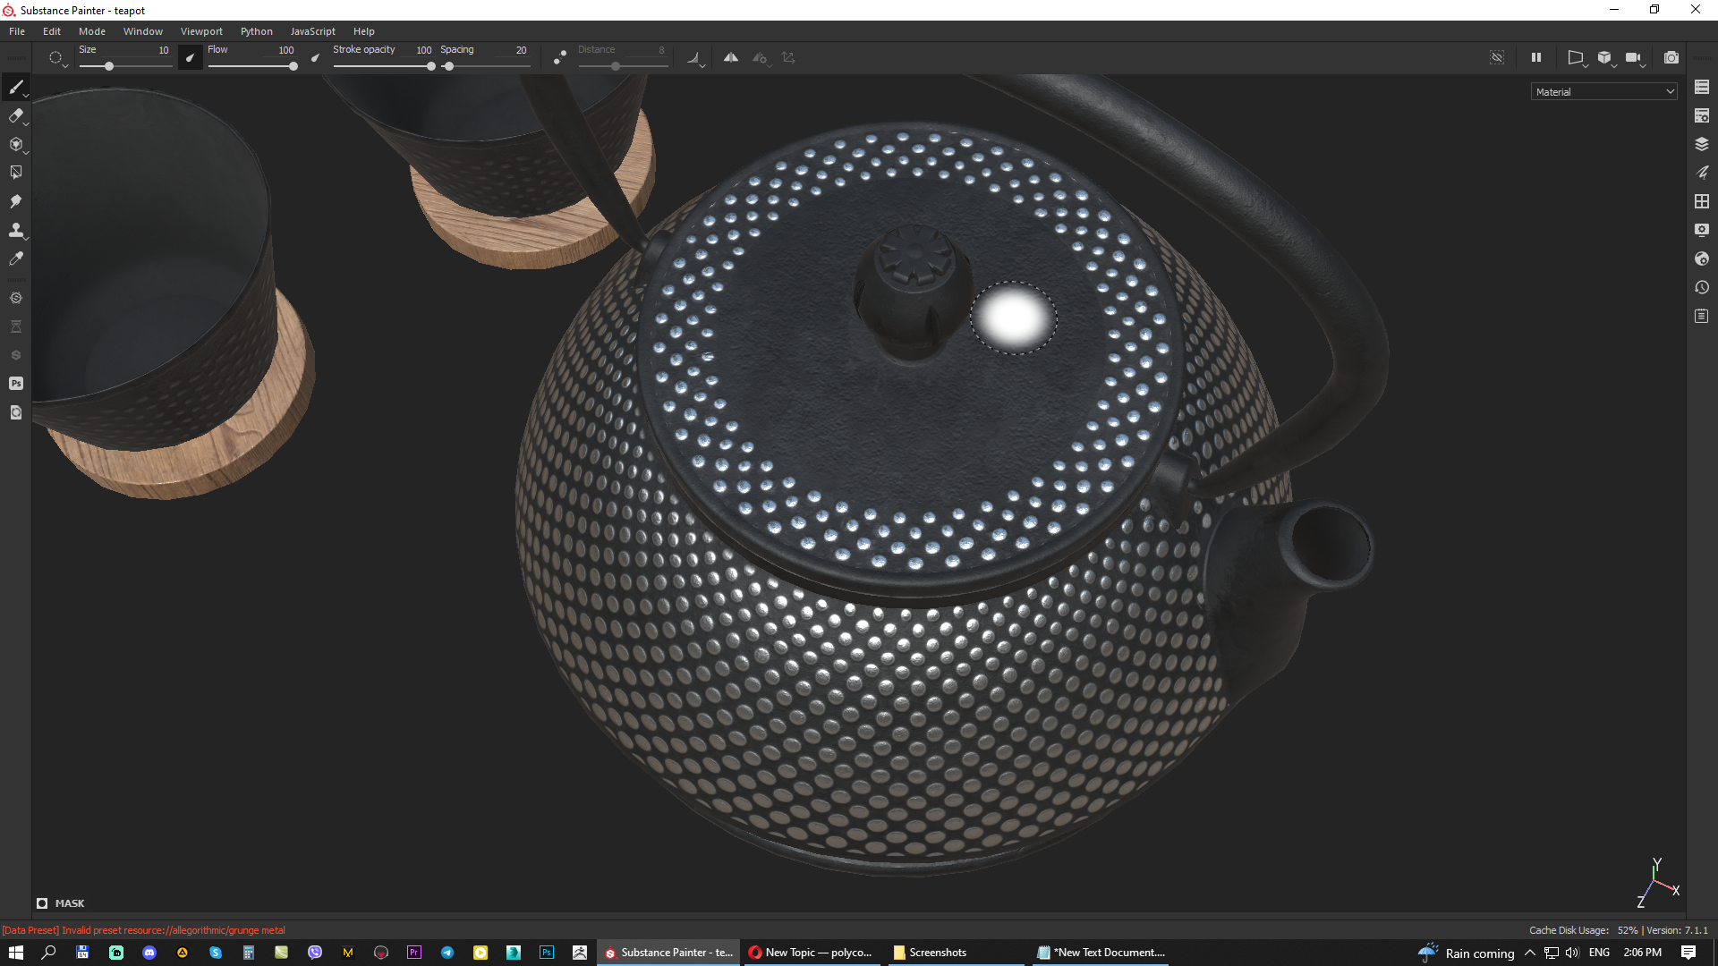Open Display Settings panel
The width and height of the screenshot is (1718, 966).
pos(1702,230)
